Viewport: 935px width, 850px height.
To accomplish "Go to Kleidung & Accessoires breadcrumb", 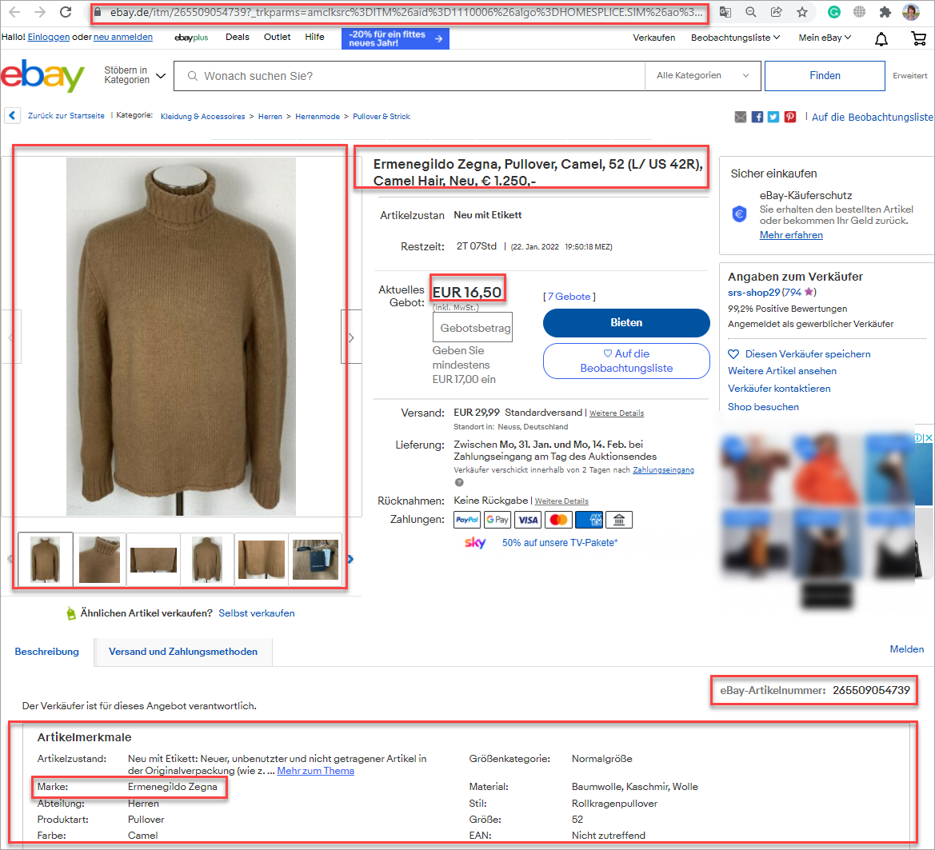I will click(202, 116).
